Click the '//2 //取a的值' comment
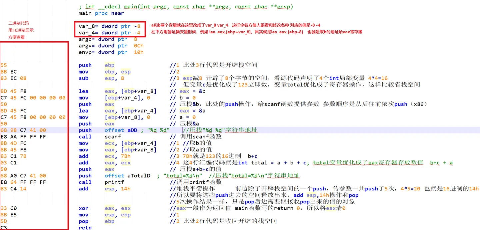Image resolution: width=480 pixels, height=230 pixels. 191,150
